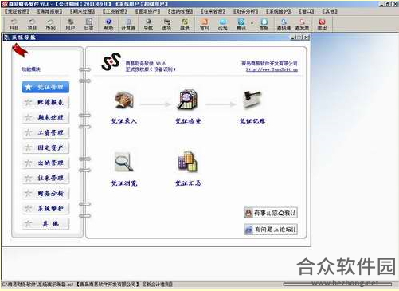This screenshot has width=399, height=291.
Task: Click the 退出 exit toolbar icon
Action: point(322,25)
